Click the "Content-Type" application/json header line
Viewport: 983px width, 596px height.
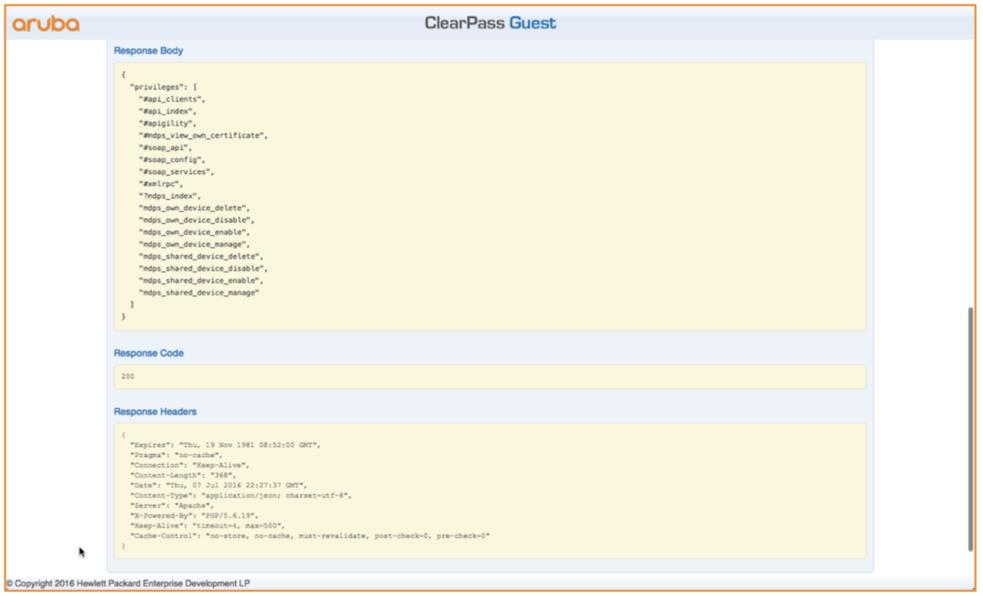point(241,495)
